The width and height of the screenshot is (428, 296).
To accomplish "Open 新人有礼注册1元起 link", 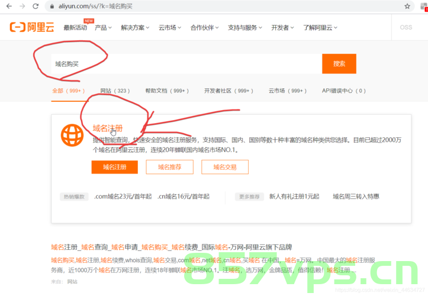I will click(294, 197).
